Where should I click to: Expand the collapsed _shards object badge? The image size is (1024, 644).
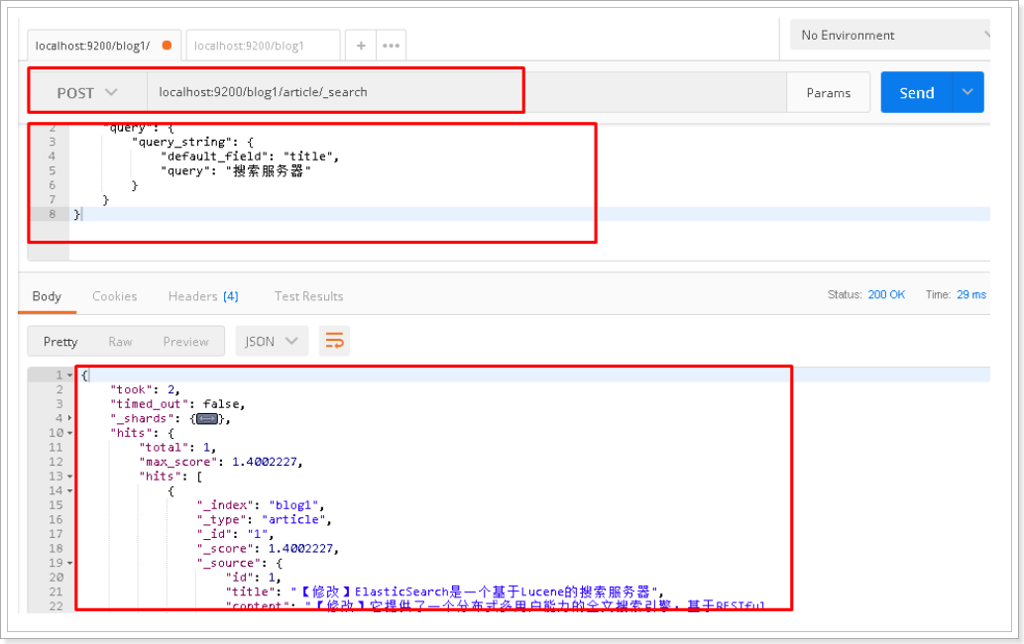[207, 419]
